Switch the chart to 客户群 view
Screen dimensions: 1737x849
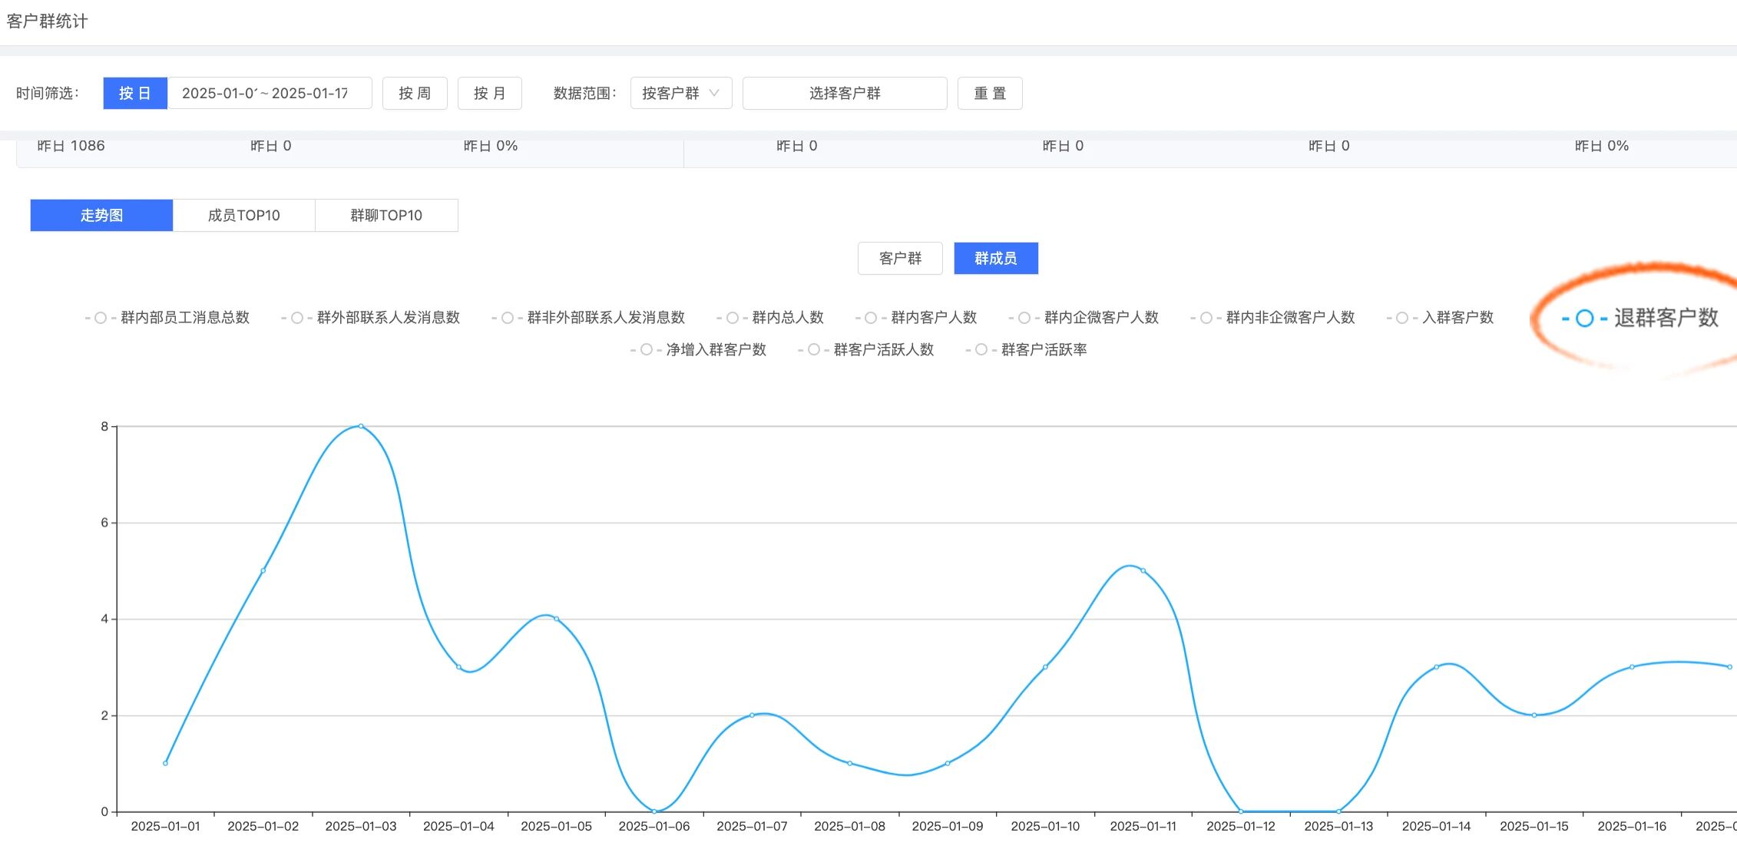tap(899, 259)
